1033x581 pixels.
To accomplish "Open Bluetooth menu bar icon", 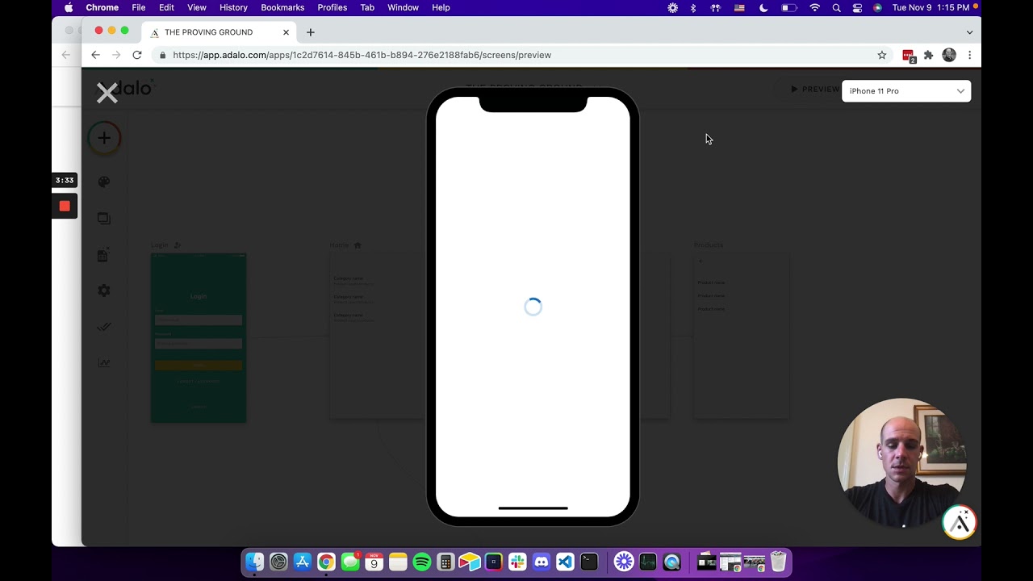I will (692, 7).
